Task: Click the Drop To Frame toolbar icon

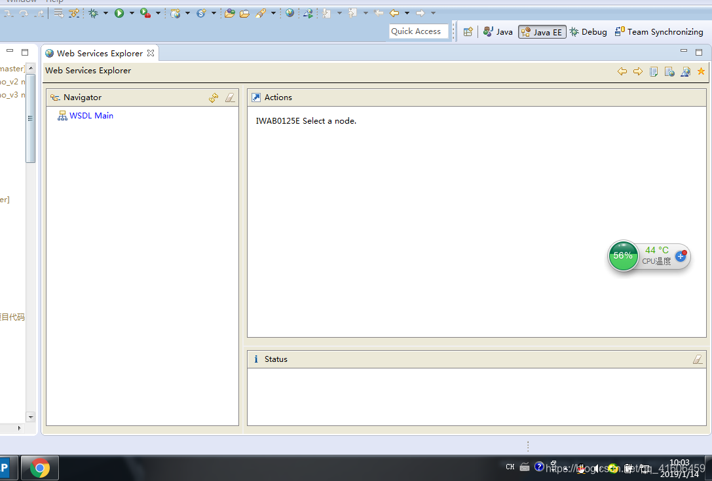Action: coord(58,13)
